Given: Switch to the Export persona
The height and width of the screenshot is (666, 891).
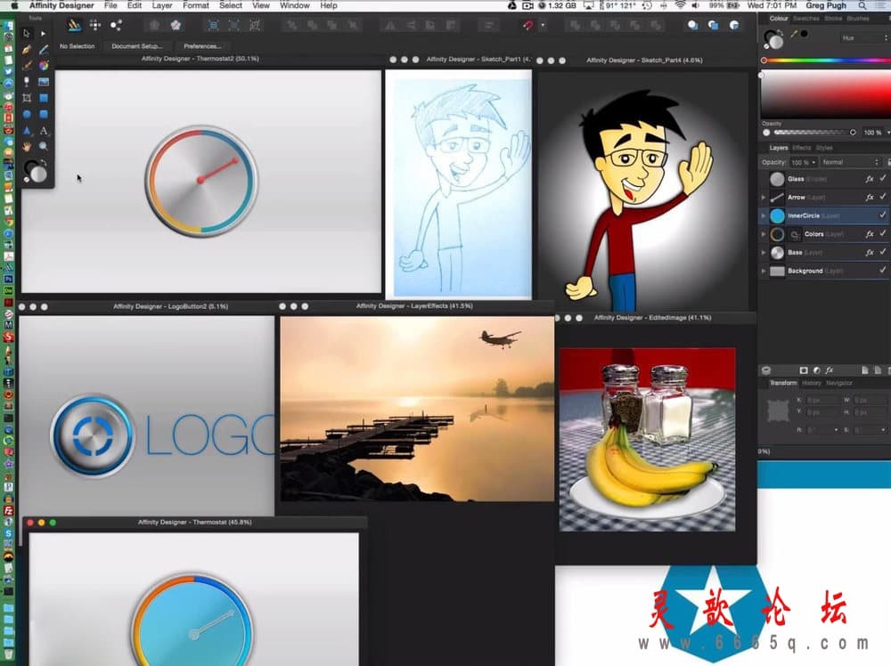Looking at the screenshot, I should pyautogui.click(x=116, y=25).
